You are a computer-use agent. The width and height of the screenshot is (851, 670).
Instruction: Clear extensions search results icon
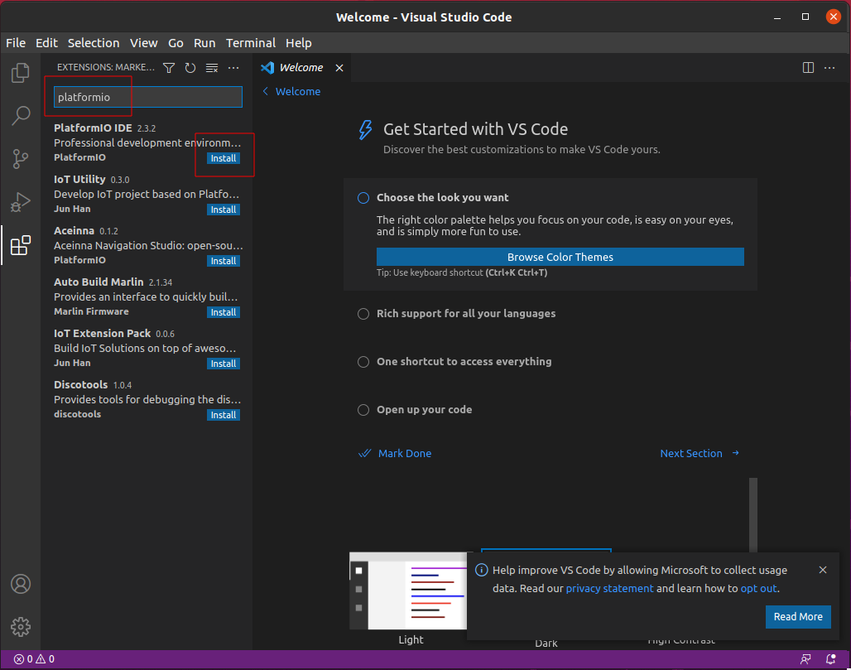click(212, 68)
